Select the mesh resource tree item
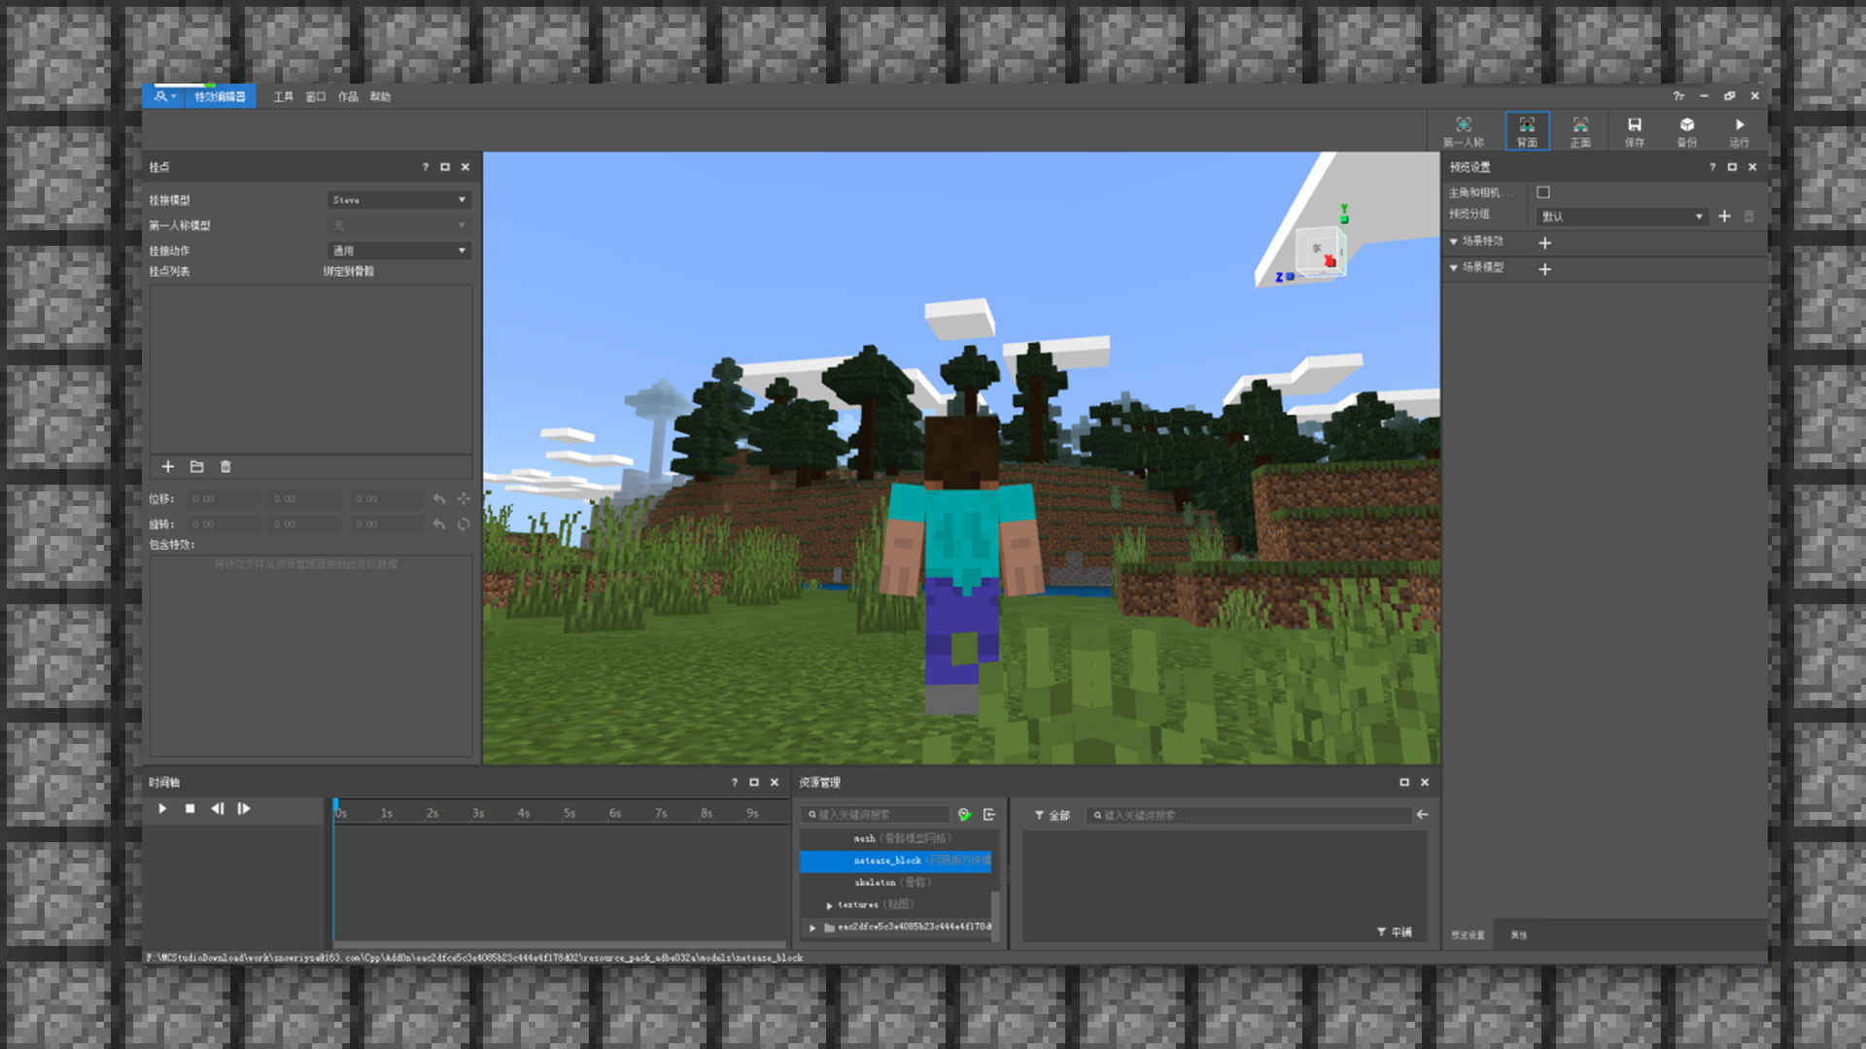Viewport: 1866px width, 1049px height. click(x=896, y=838)
